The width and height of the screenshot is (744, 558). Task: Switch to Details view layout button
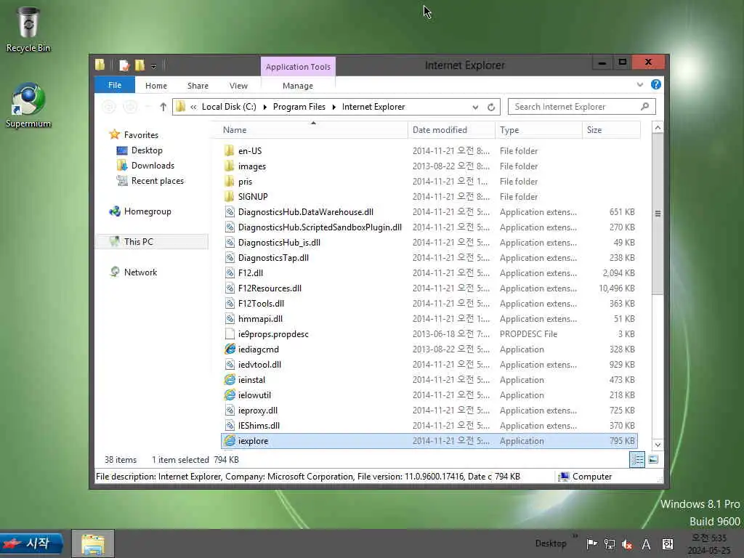tap(637, 459)
